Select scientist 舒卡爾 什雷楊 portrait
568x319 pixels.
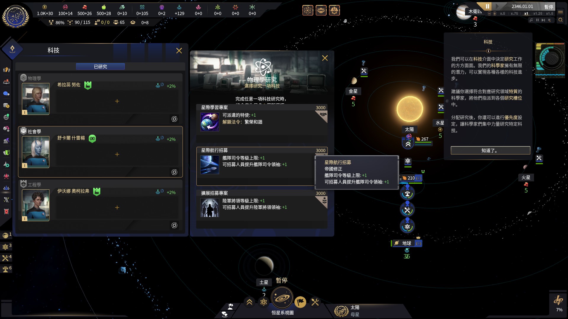coord(36,152)
